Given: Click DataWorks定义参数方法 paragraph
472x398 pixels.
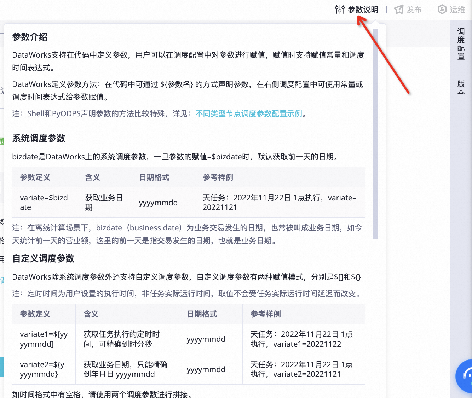Looking at the screenshot, I should (188, 90).
